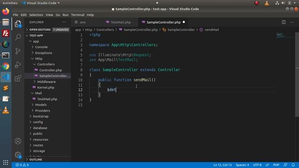Launch Sublime Text from the dock
Screen dimensions: 299x168
6,88
